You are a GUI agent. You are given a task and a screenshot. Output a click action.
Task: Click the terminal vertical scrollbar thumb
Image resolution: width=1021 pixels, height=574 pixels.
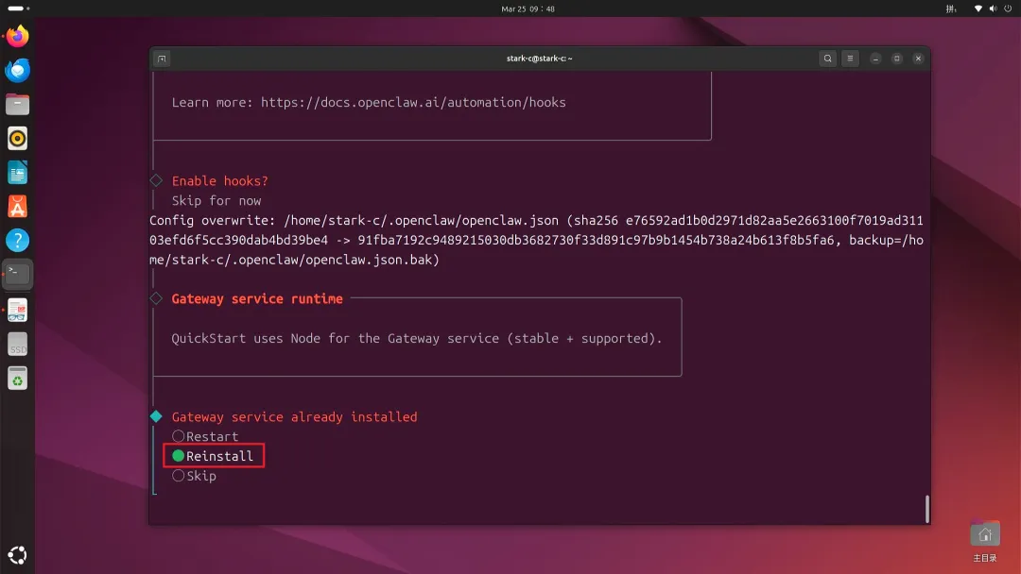click(926, 509)
